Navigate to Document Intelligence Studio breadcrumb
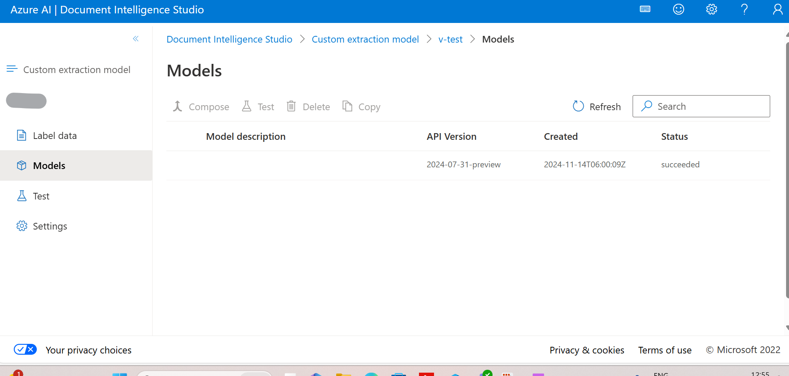This screenshot has width=789, height=376. pos(229,39)
